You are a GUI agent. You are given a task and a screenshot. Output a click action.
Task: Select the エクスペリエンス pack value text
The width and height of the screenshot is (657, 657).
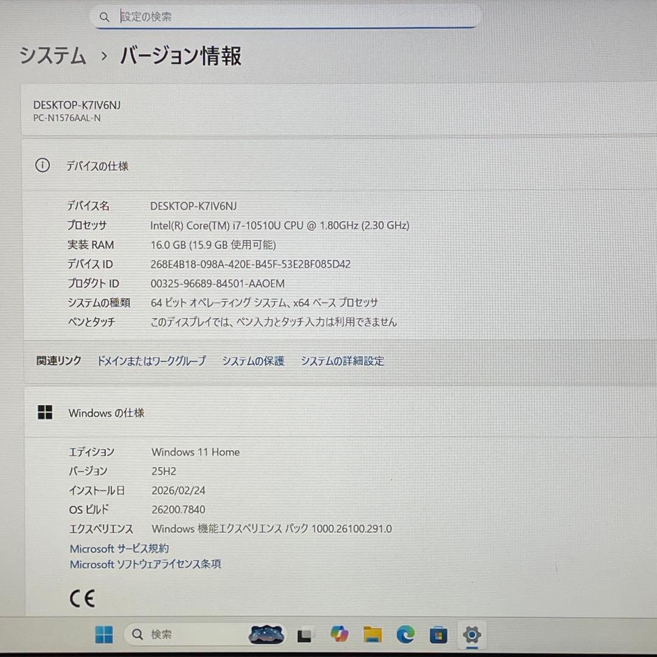(271, 529)
